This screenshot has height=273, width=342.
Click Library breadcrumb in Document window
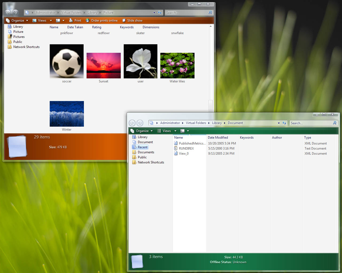217,123
